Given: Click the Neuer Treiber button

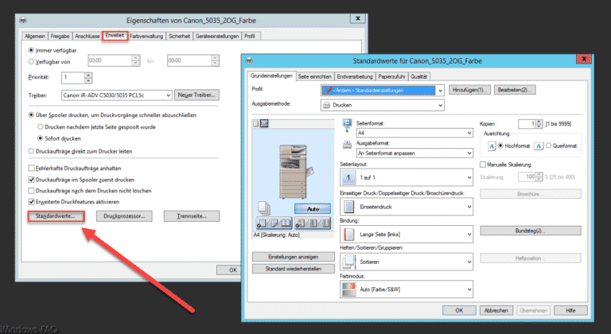Looking at the screenshot, I should [x=197, y=95].
